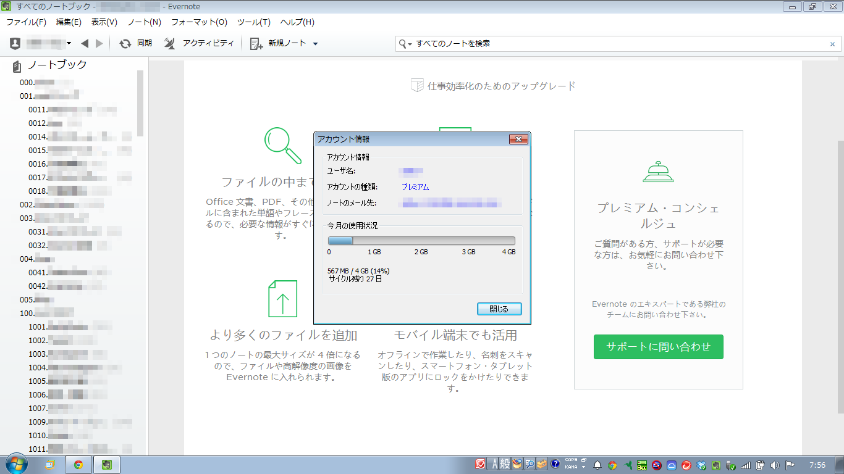This screenshot has width=844, height=474.
Task: Click the sync (同期) icon
Action: (x=125, y=43)
